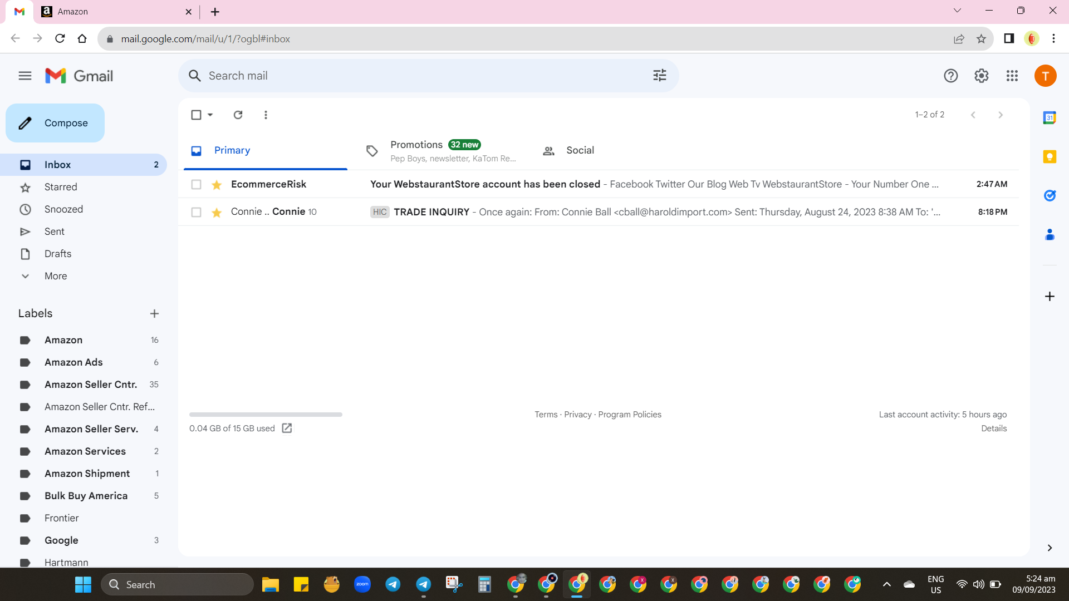Image resolution: width=1069 pixels, height=601 pixels.
Task: Open Google Contacts side panel
Action: [1050, 235]
